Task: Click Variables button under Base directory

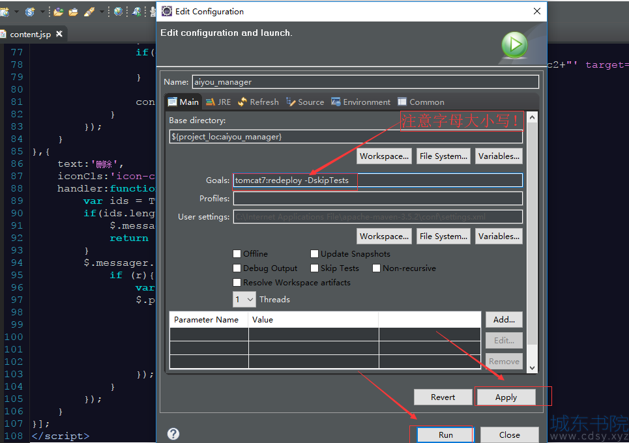Action: 499,156
